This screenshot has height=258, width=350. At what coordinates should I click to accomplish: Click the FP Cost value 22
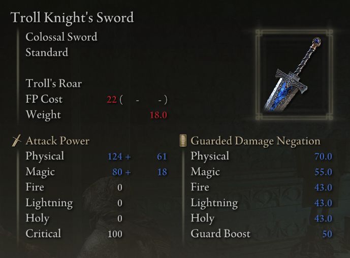pos(112,100)
